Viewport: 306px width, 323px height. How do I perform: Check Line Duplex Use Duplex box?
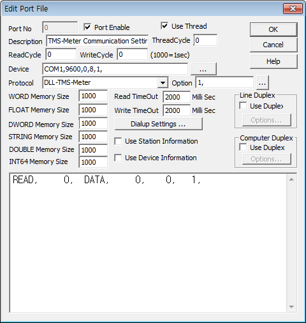[x=243, y=106]
